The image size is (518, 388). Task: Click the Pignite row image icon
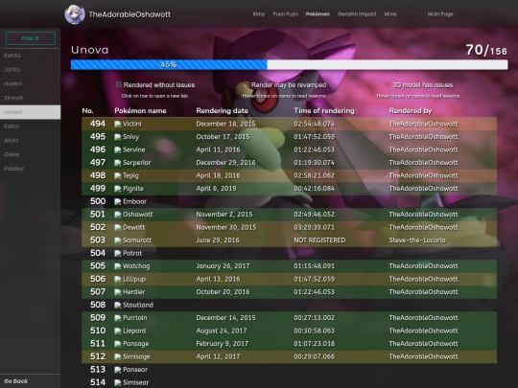click(118, 189)
